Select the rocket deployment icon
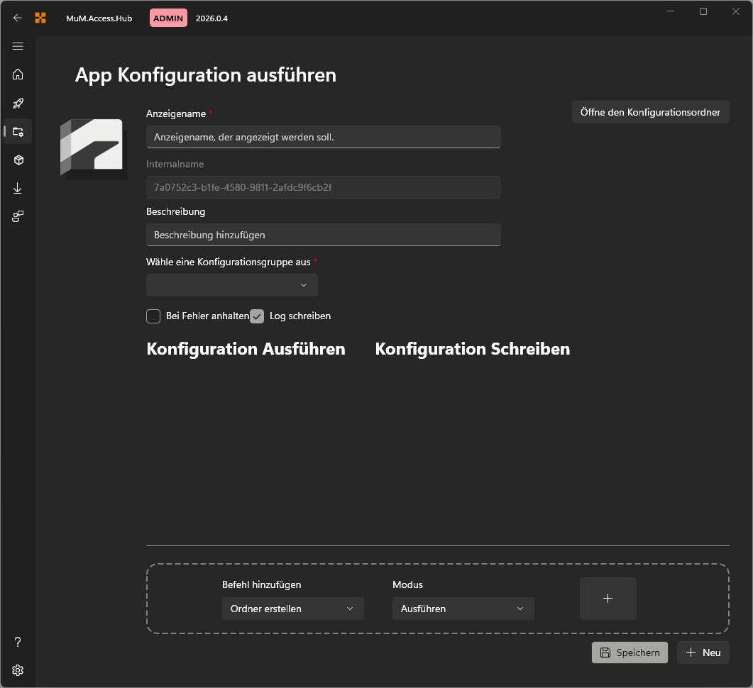This screenshot has height=688, width=753. (x=18, y=103)
